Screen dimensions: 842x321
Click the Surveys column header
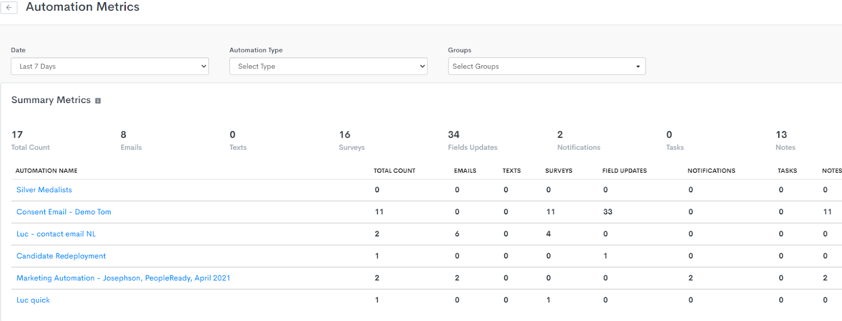(558, 171)
